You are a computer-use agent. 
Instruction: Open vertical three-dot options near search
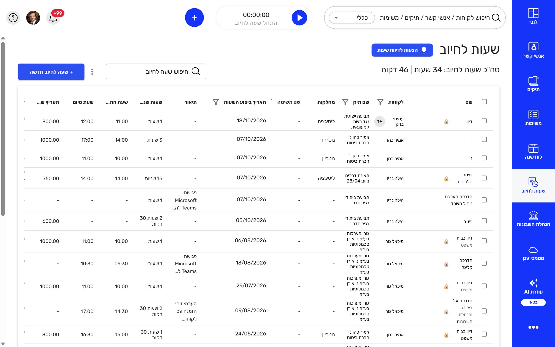[x=92, y=72]
